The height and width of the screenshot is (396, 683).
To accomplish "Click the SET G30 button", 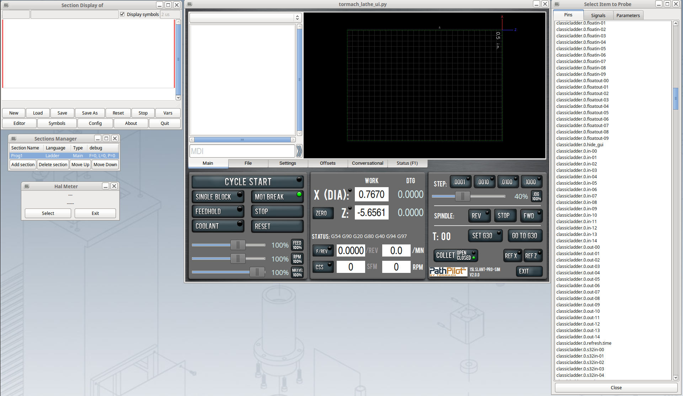I will point(485,236).
